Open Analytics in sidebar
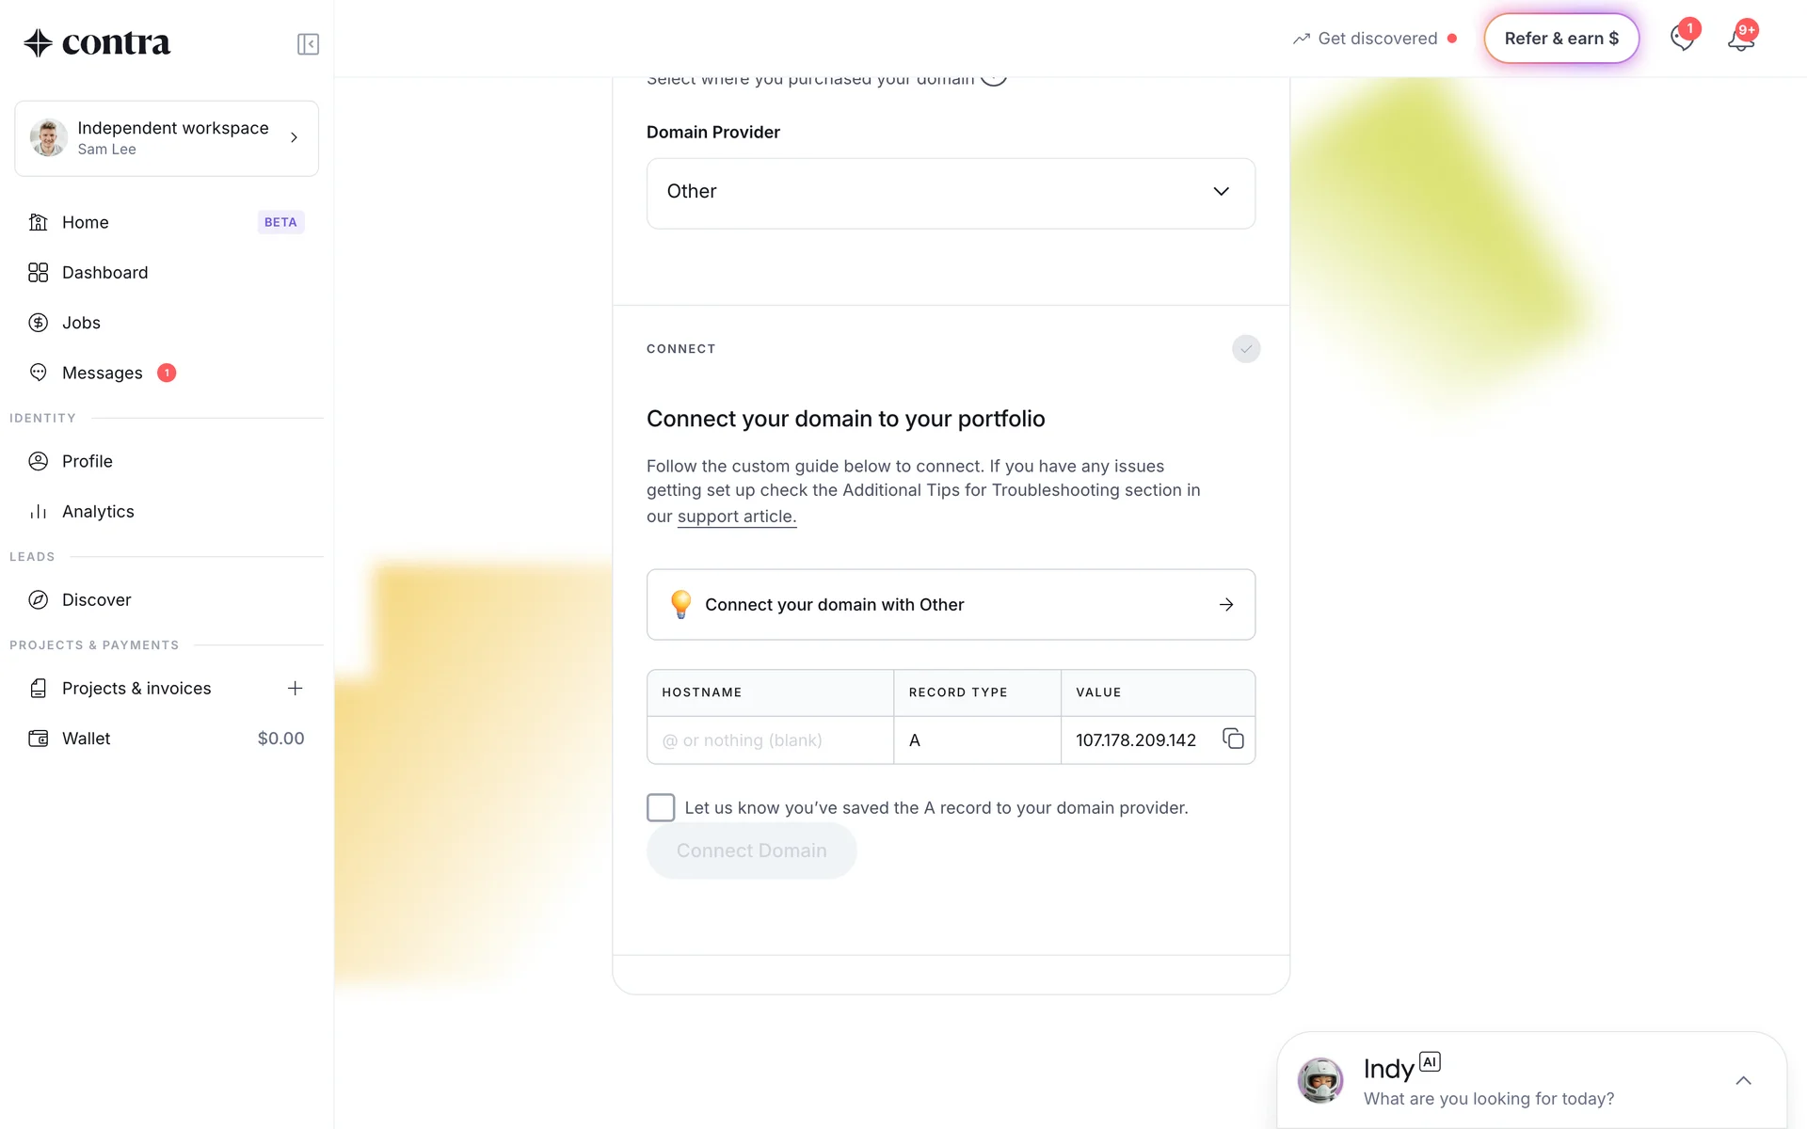The image size is (1807, 1129). click(98, 512)
